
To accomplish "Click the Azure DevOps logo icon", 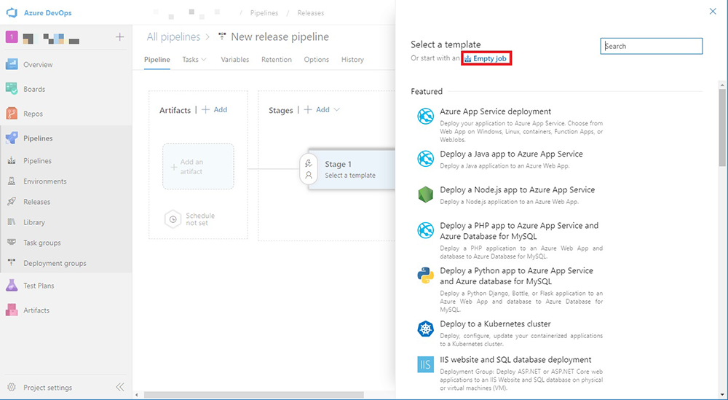I will pyautogui.click(x=12, y=12).
